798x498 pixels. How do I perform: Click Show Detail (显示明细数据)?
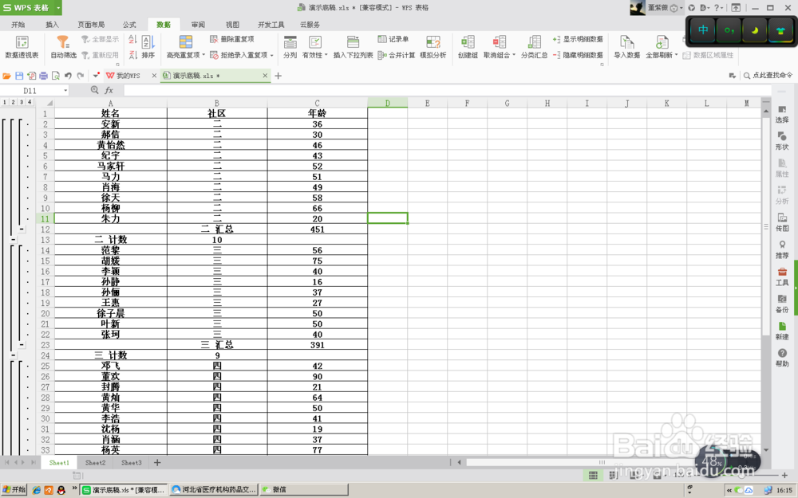[x=578, y=39]
